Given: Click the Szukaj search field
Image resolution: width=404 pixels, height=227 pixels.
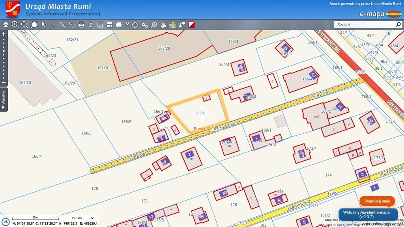Looking at the screenshot, I should point(365,25).
